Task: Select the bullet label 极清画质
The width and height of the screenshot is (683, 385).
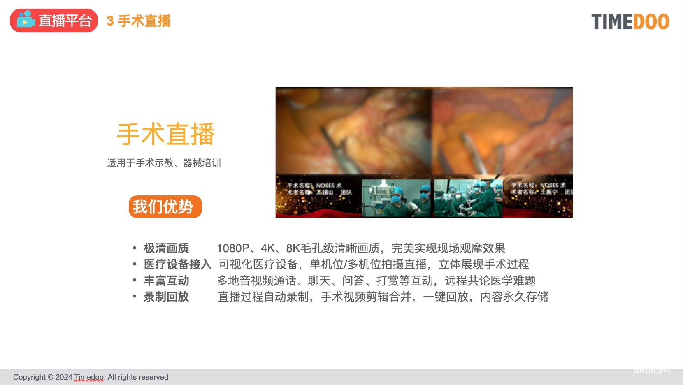Action: tap(166, 248)
